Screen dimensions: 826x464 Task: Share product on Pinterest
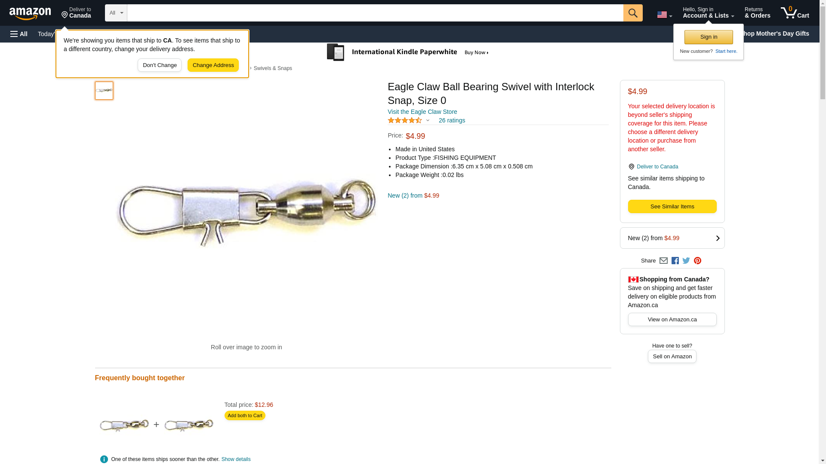[697, 261]
